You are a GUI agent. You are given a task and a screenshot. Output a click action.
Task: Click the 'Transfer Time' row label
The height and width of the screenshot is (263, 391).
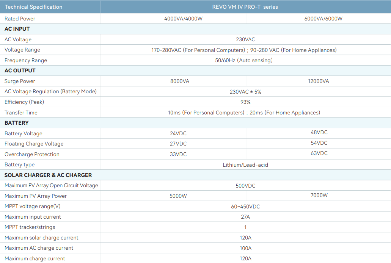(x=21, y=113)
